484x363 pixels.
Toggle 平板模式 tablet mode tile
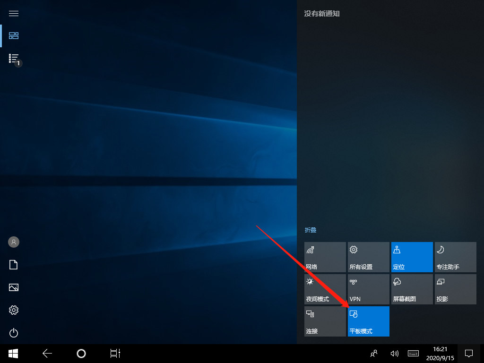click(x=368, y=321)
